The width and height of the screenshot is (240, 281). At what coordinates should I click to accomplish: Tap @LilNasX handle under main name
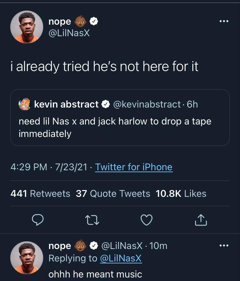pyautogui.click(x=69, y=33)
